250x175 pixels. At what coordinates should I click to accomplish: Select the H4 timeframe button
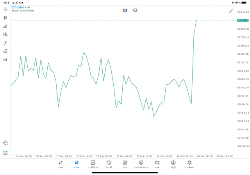pyautogui.click(x=5, y=60)
